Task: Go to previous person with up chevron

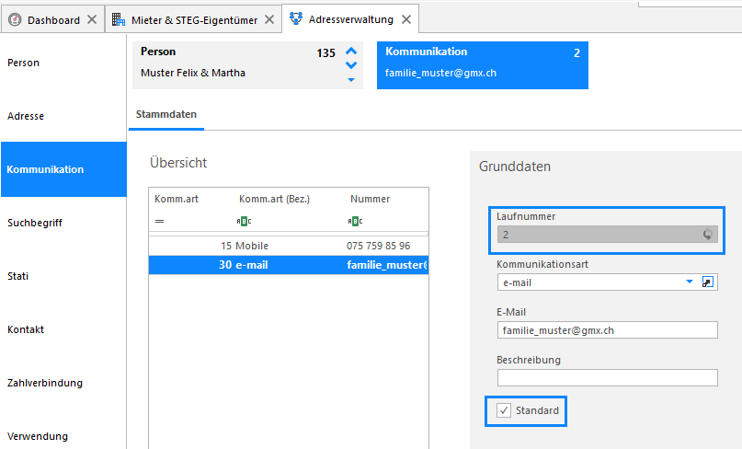Action: click(351, 52)
